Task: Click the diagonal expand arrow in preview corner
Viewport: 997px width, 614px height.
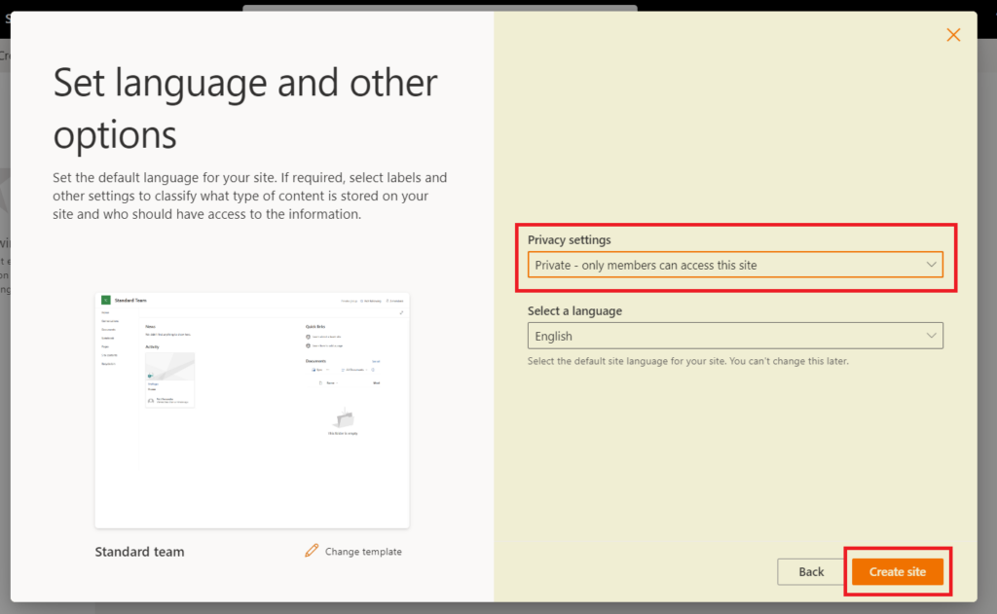Action: coord(401,311)
